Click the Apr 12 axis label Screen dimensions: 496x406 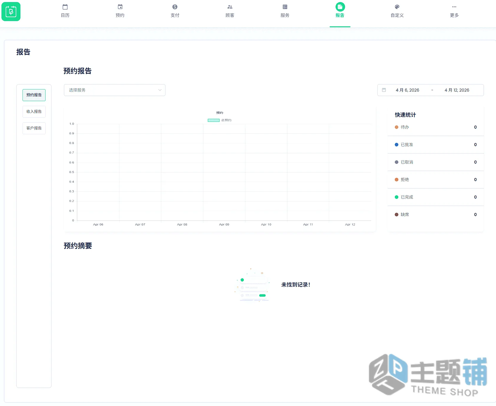tap(350, 225)
